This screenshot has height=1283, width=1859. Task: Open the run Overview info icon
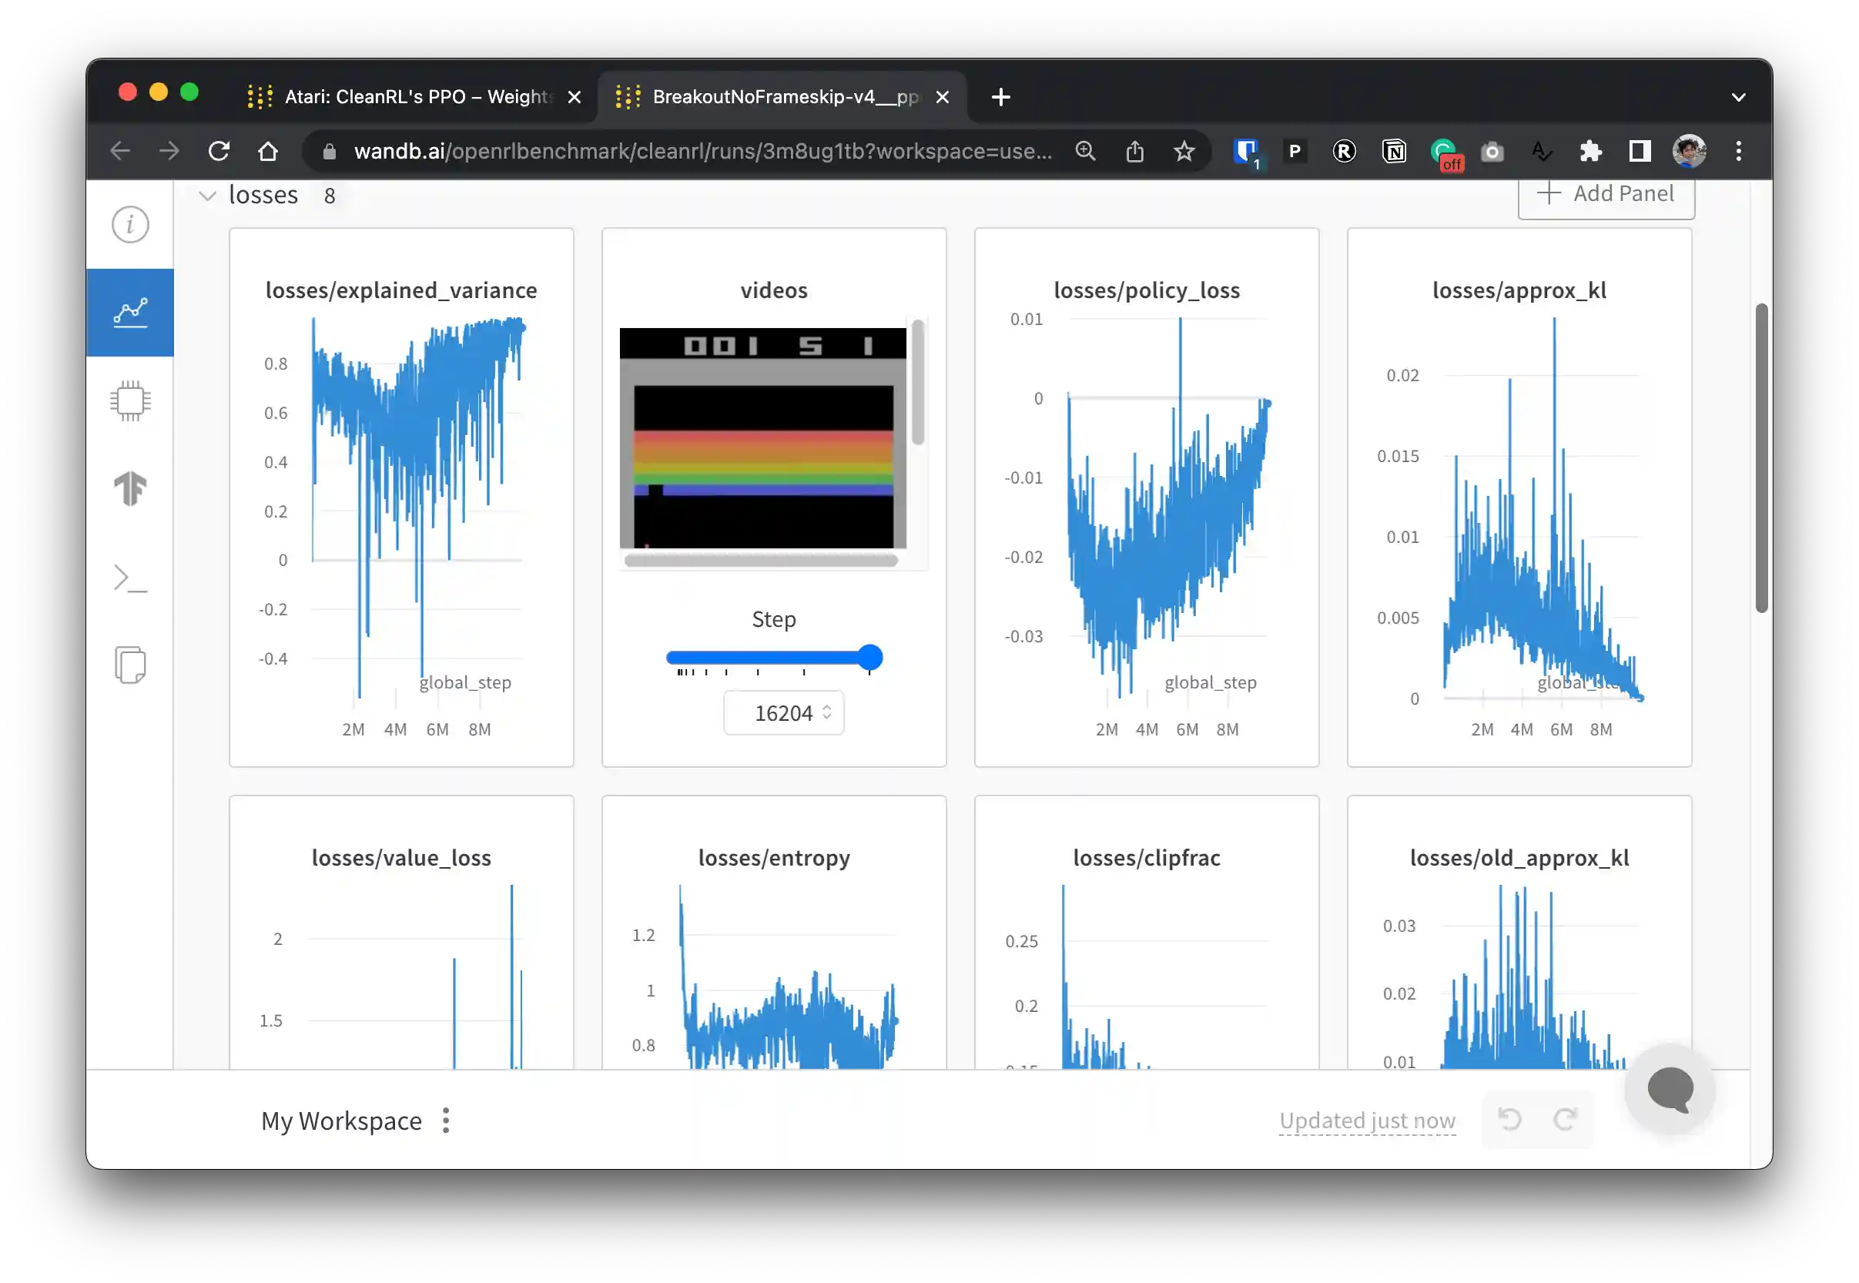[x=130, y=224]
